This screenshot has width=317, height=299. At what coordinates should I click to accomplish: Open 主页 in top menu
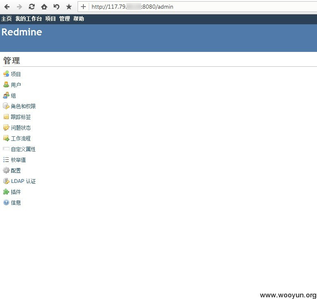pos(7,19)
